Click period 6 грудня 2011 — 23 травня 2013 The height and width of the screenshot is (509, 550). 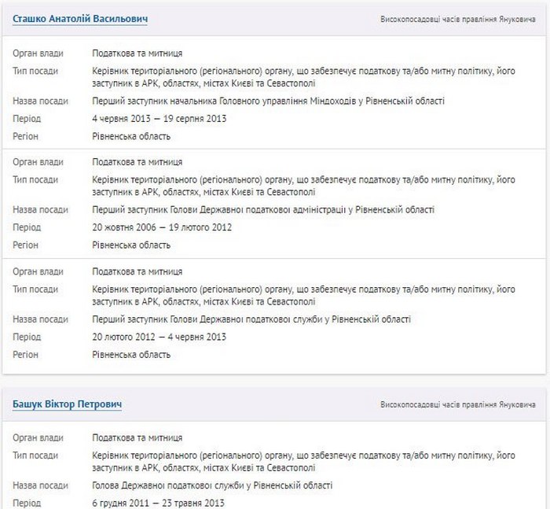(x=158, y=503)
